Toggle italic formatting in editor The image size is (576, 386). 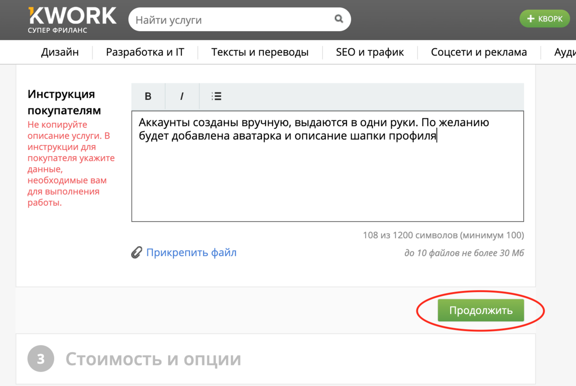click(182, 96)
